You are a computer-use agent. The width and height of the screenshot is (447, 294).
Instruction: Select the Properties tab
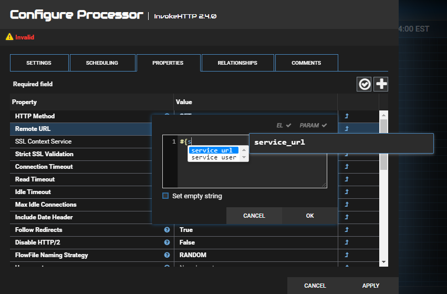click(168, 63)
